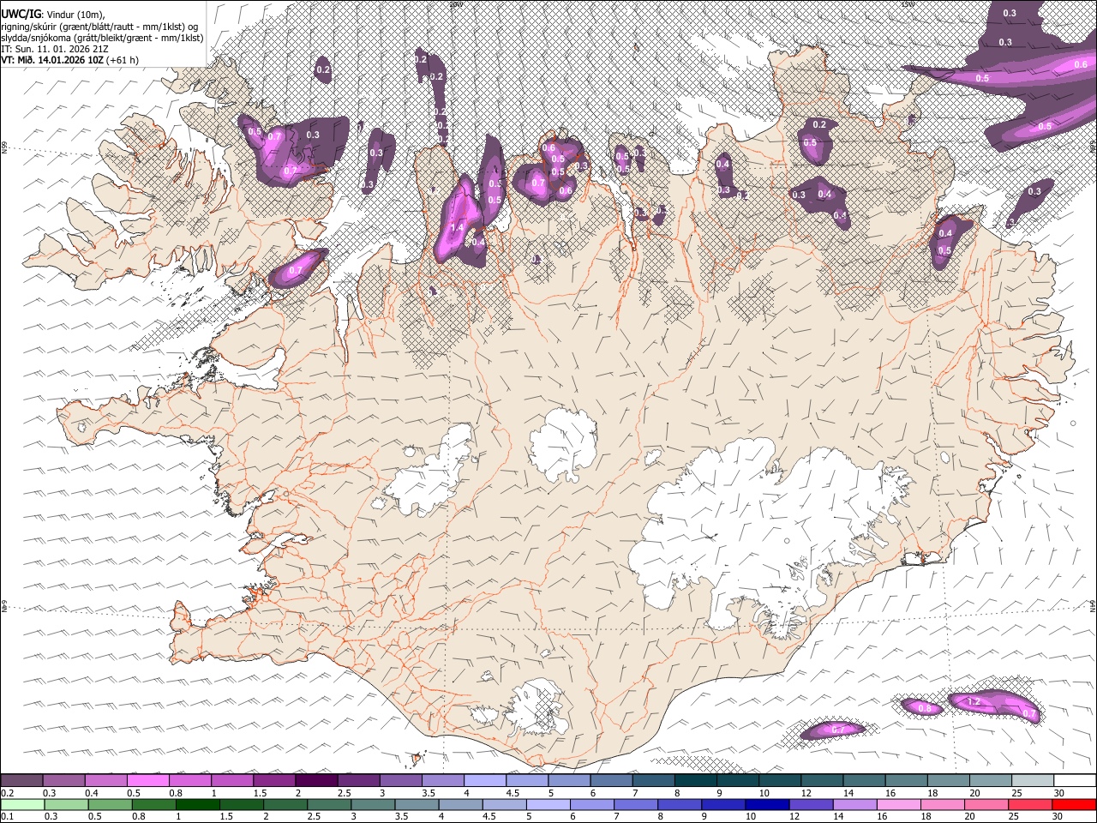Click the '0.2' label under the purple scale
This screenshot has width=1097, height=823.
click(x=7, y=793)
